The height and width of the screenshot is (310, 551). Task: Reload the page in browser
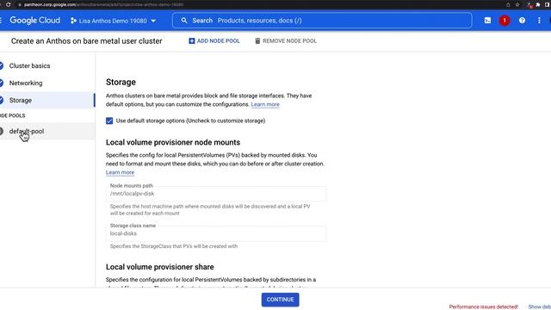[x=8, y=4]
